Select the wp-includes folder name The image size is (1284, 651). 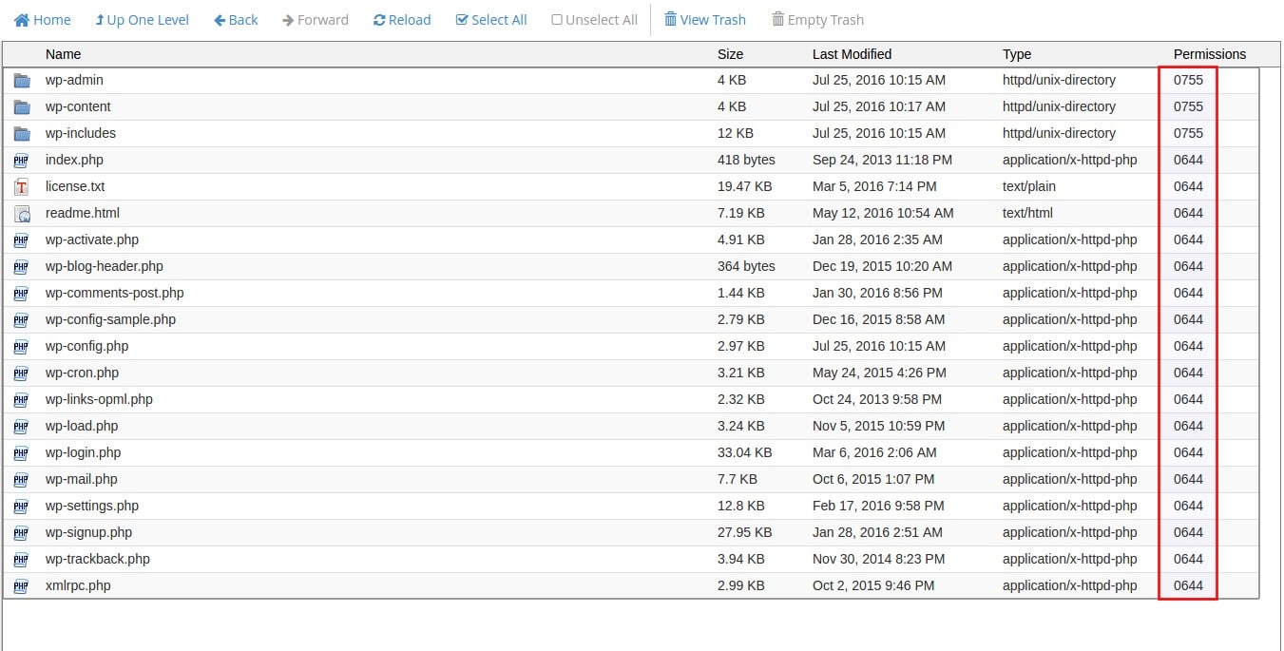[x=80, y=133]
